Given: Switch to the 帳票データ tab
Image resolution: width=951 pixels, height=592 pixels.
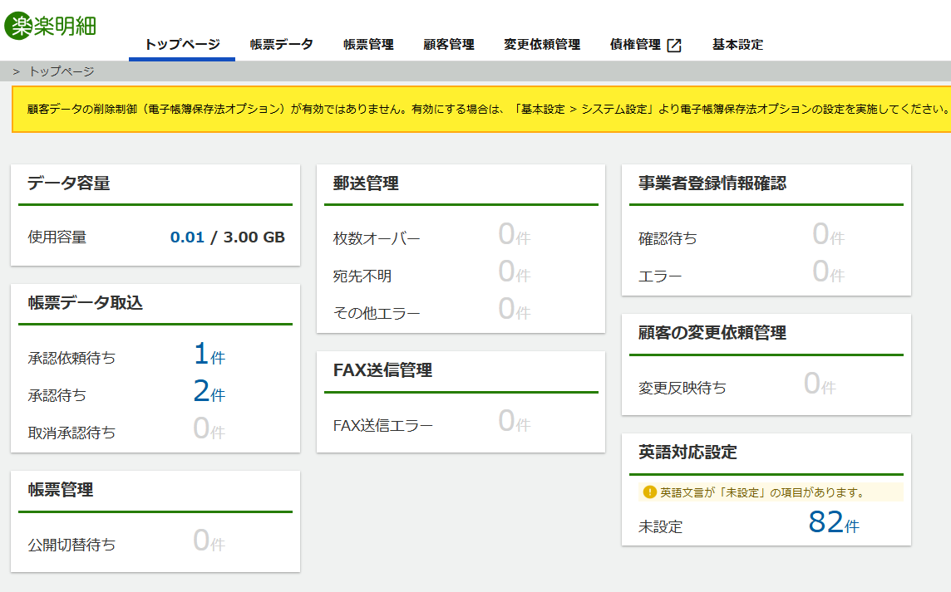Looking at the screenshot, I should 282,45.
